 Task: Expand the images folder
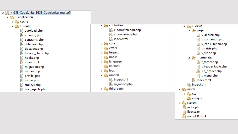pos(185,98)
